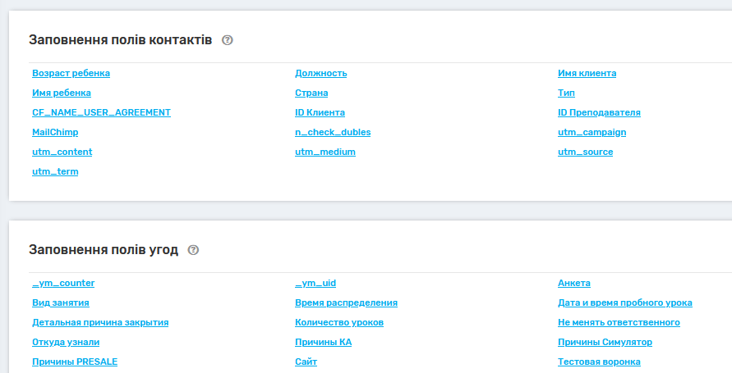Open Детальная причина закрытия link
The height and width of the screenshot is (373, 732).
[x=100, y=322]
